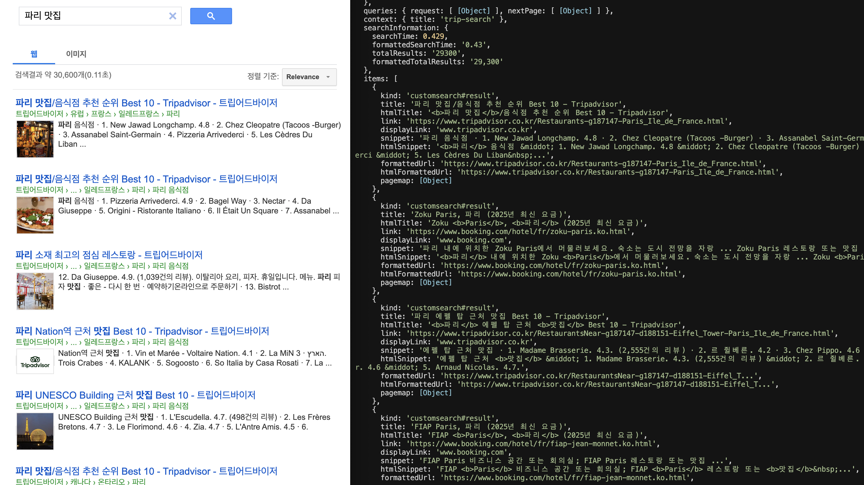864x485 pixels.
Task: Click the 파리 맛집 search input field
Action: 94,16
